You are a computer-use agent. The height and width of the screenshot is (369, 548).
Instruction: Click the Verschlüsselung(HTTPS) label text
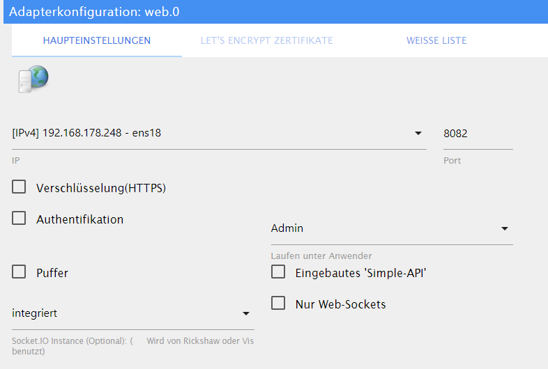tap(101, 188)
